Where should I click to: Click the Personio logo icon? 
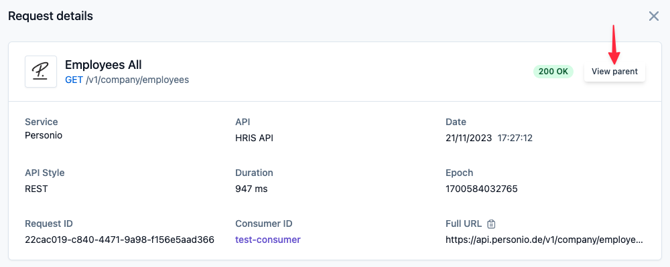click(x=41, y=72)
